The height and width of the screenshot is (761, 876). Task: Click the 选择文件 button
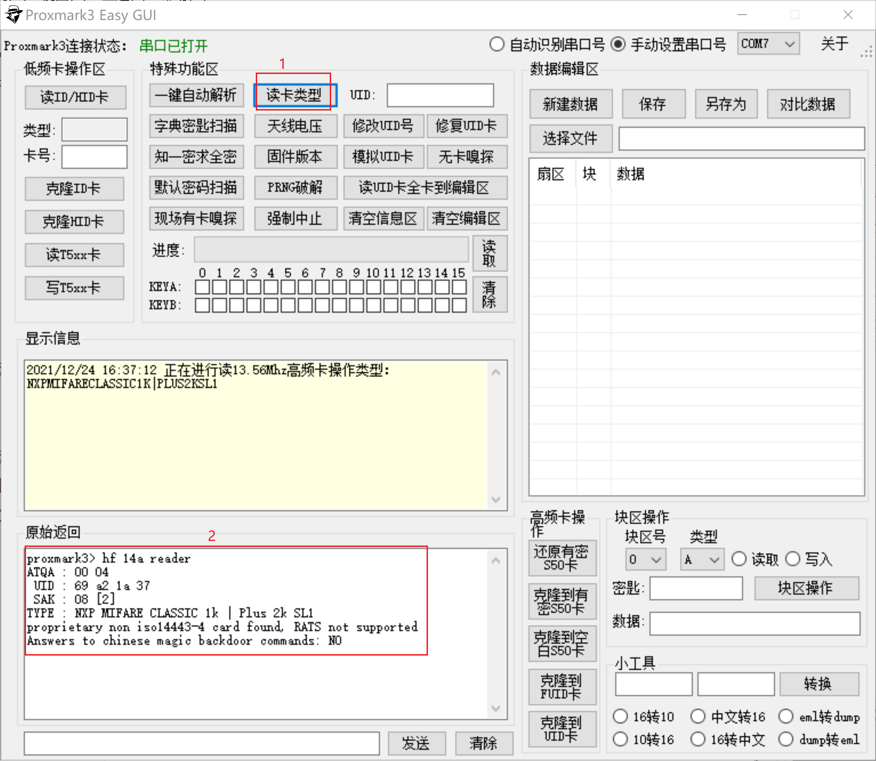click(x=571, y=138)
